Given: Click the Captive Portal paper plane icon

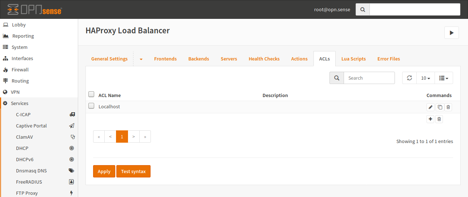Looking at the screenshot, I should pos(72,126).
